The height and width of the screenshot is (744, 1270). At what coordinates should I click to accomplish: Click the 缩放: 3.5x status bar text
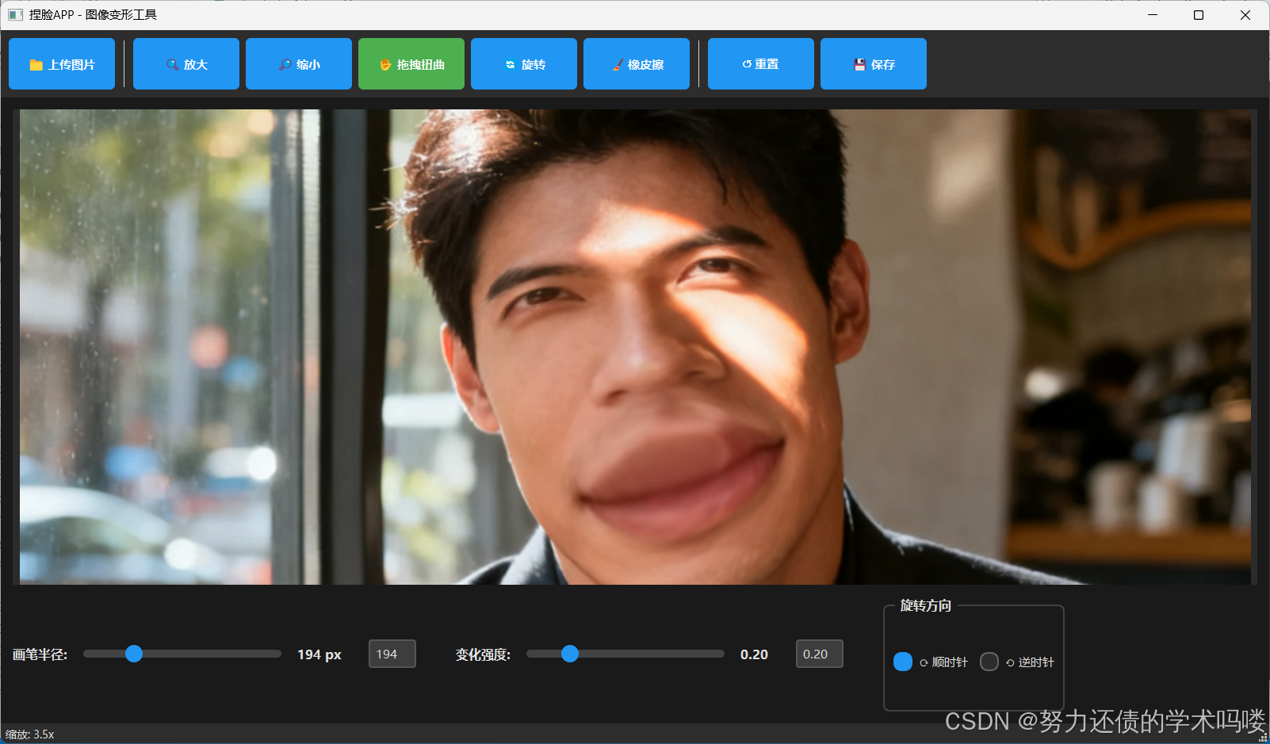[x=30, y=734]
